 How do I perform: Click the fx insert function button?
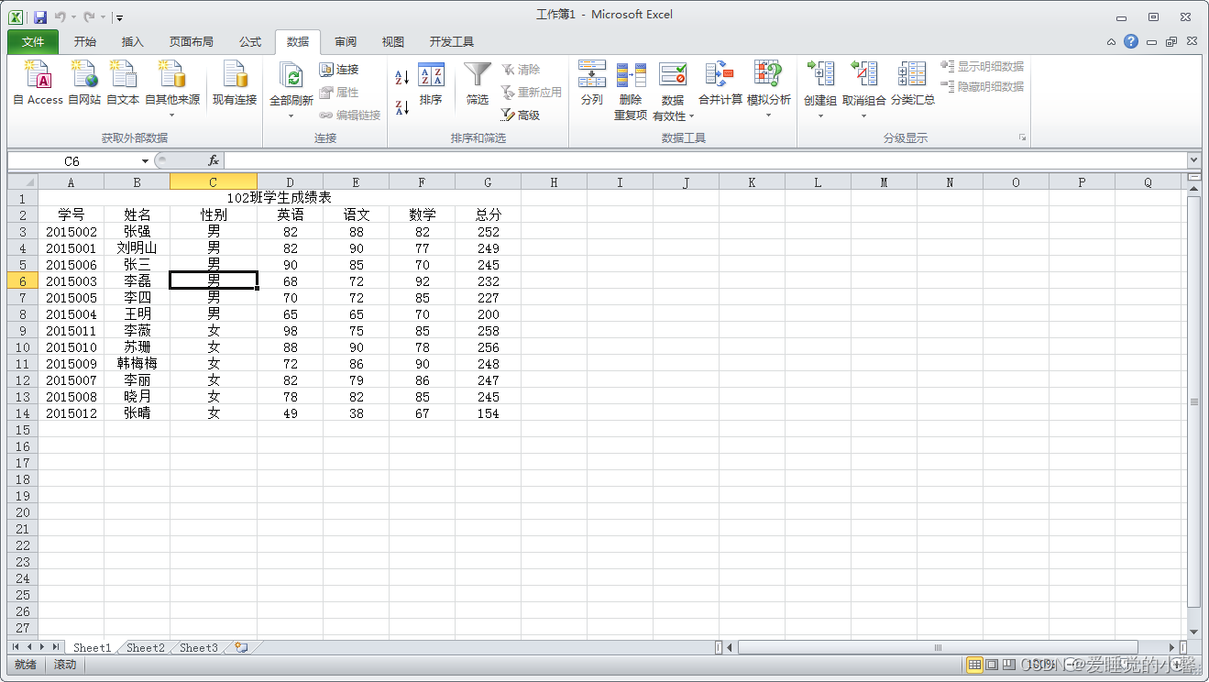(214, 161)
